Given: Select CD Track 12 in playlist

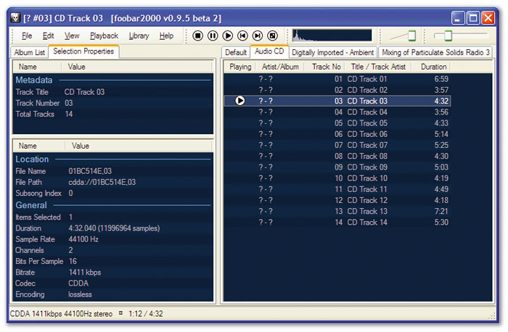Looking at the screenshot, I should tap(337, 200).
